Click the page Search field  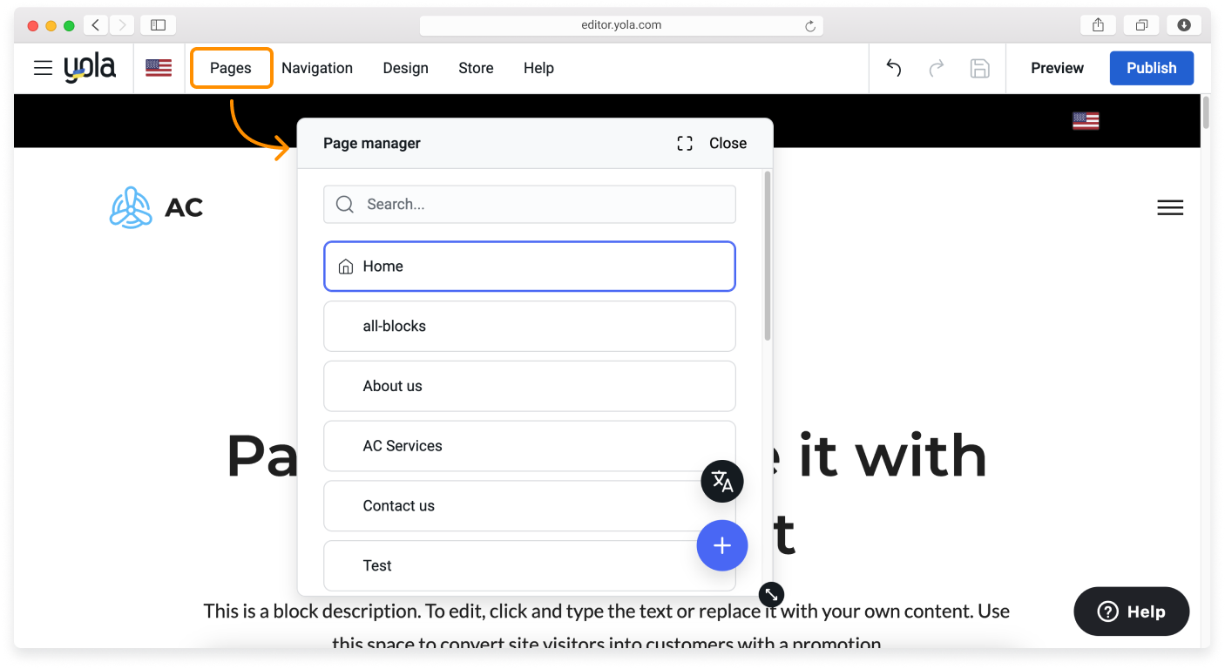(x=530, y=205)
